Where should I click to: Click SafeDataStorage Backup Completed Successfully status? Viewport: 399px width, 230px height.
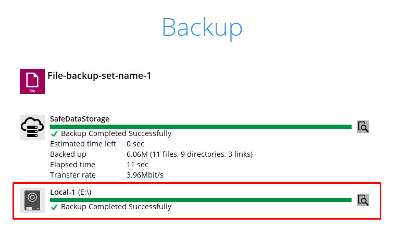(116, 133)
